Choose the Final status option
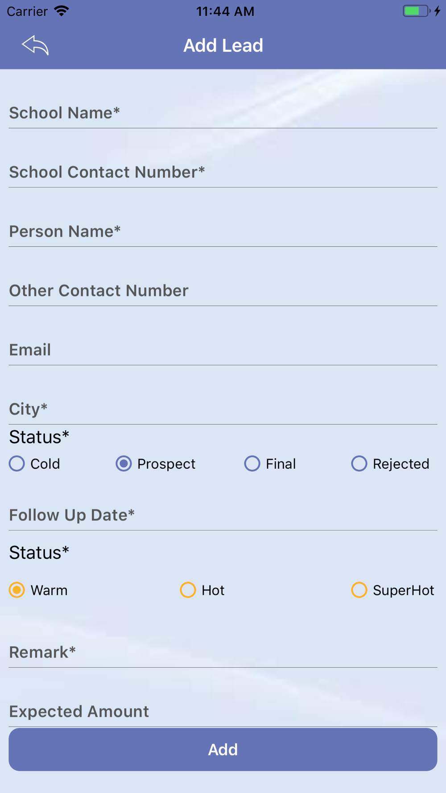 [x=252, y=463]
